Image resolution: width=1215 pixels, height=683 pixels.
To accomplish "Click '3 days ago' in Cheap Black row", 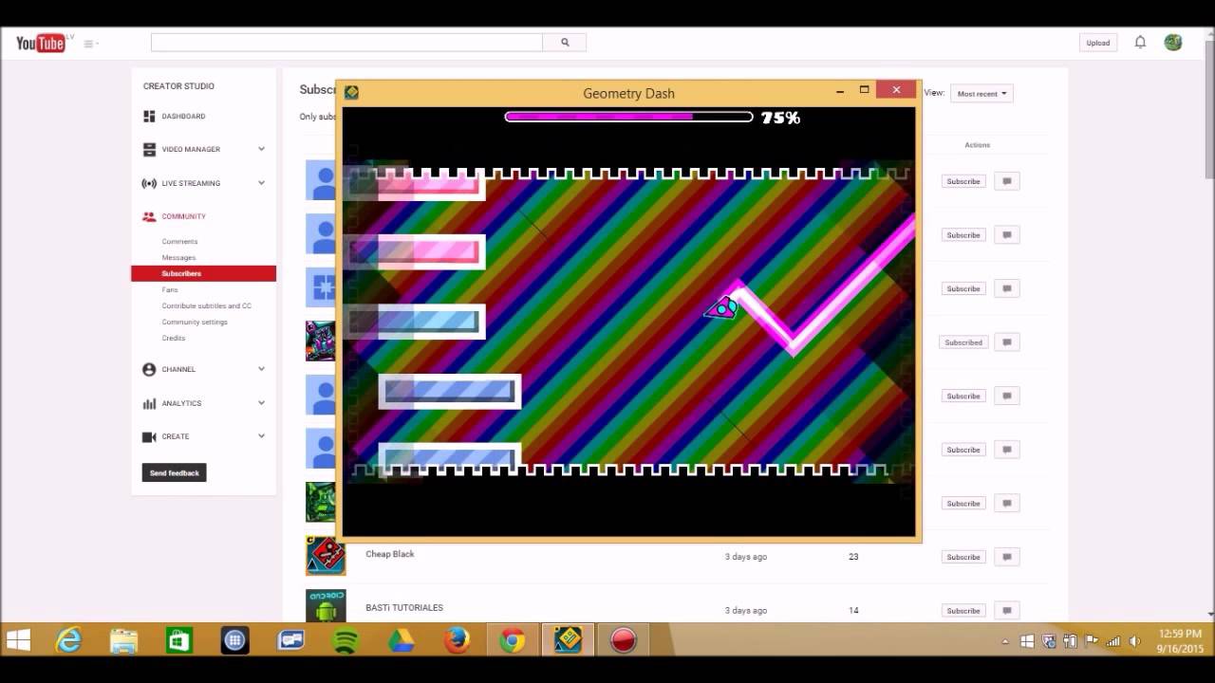I will pyautogui.click(x=746, y=557).
